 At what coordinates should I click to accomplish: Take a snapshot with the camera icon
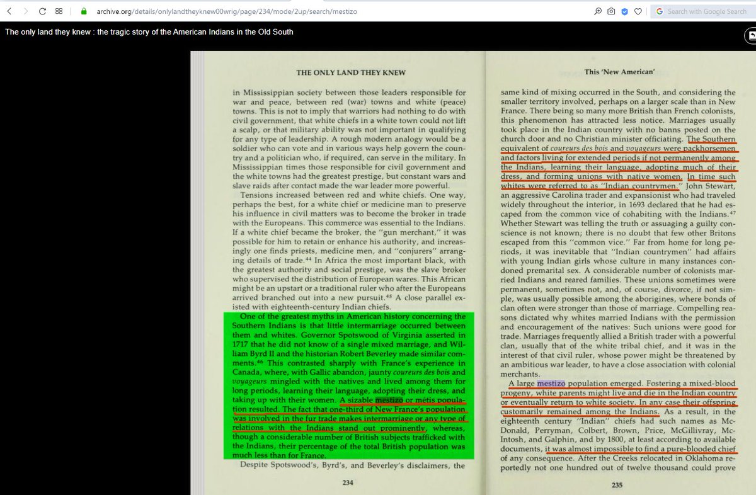(x=611, y=11)
